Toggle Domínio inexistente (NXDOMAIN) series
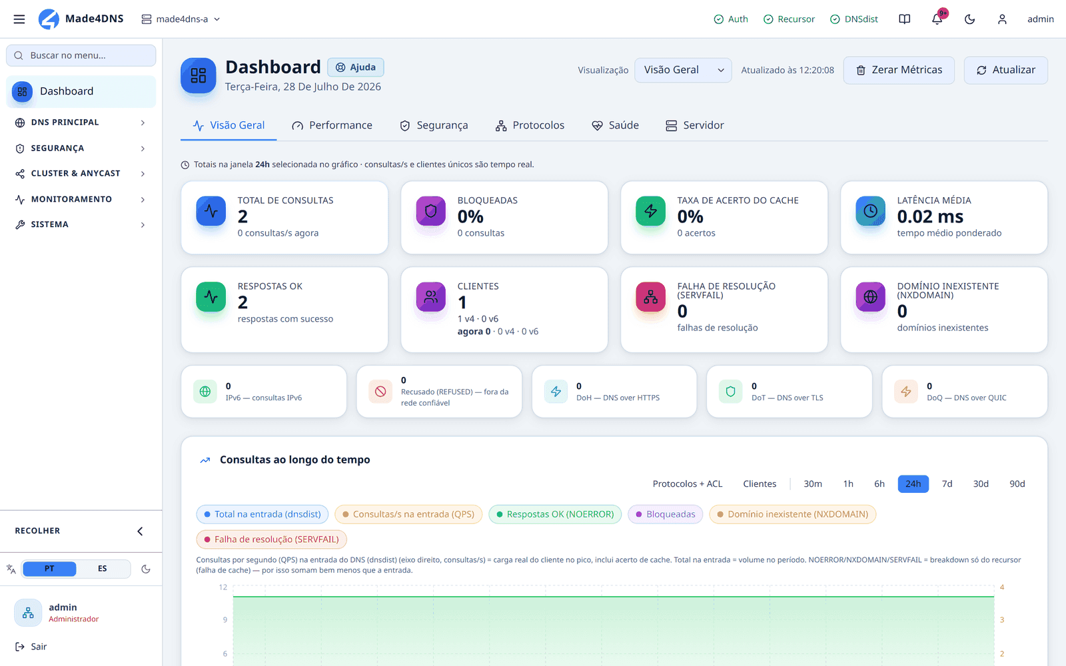The height and width of the screenshot is (666, 1066). [x=793, y=514]
